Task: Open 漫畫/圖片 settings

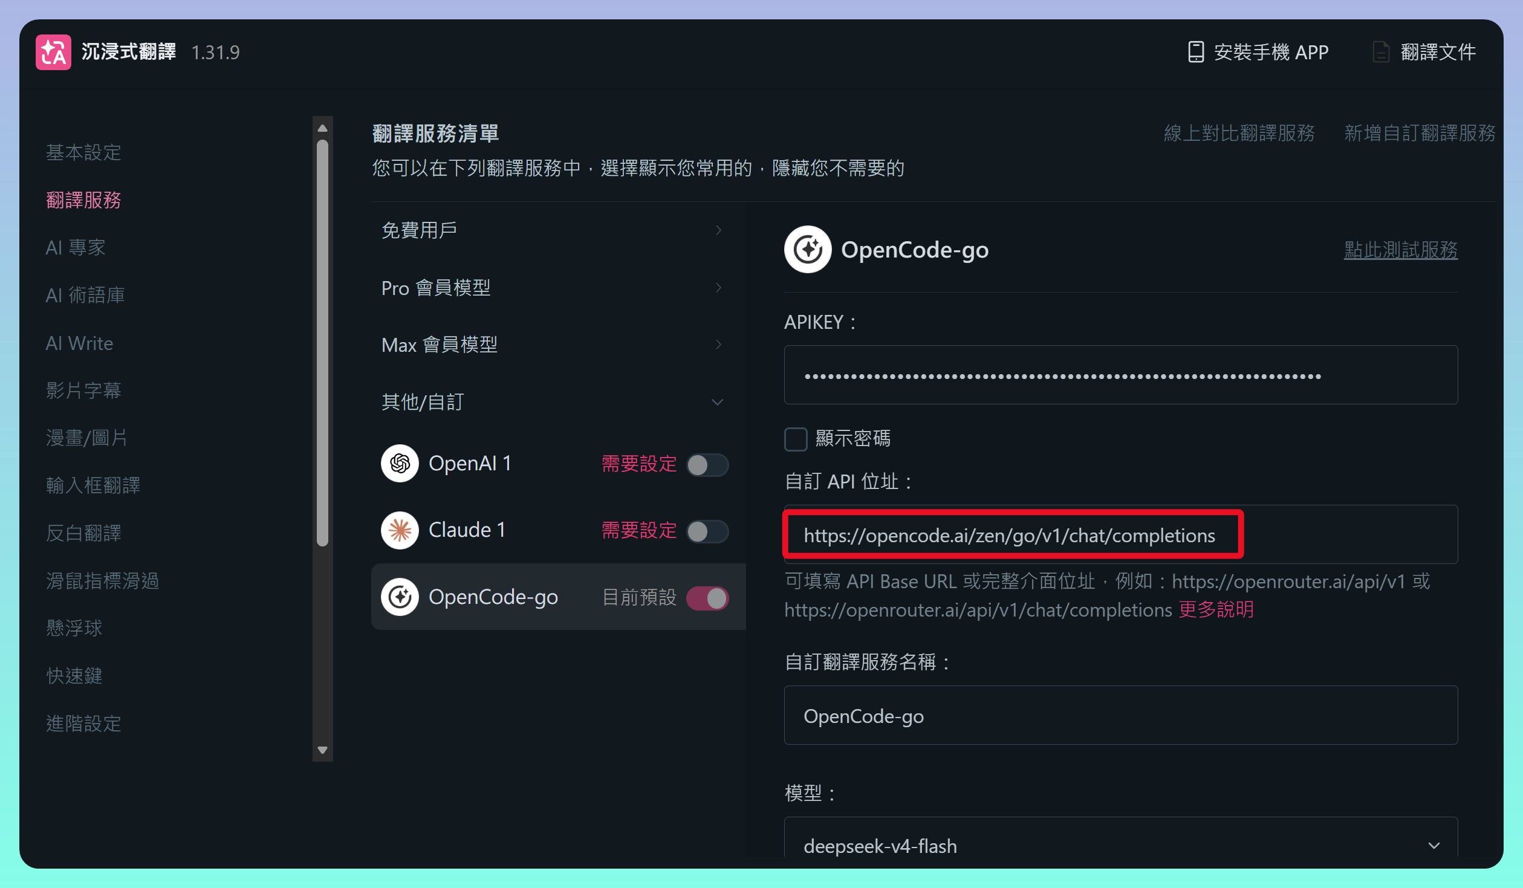Action: [86, 438]
